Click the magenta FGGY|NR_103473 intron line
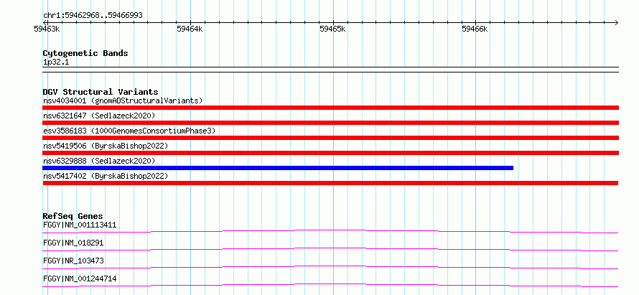 [x=330, y=267]
